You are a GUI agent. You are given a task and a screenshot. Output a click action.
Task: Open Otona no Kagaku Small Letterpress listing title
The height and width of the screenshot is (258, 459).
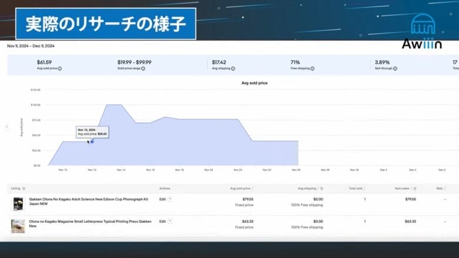90,223
